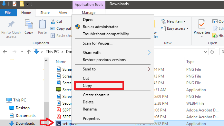
Task: Expand the Send to submenu
Action: pyautogui.click(x=149, y=69)
